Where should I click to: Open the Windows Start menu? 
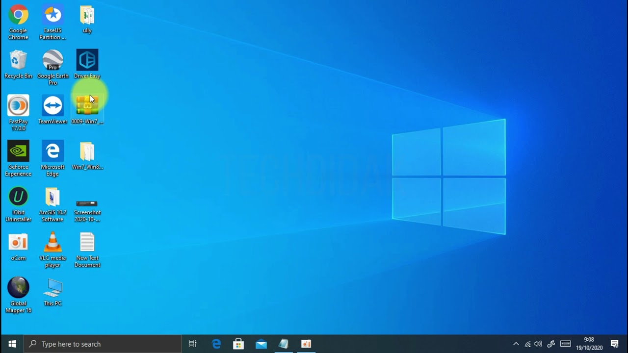click(x=12, y=344)
